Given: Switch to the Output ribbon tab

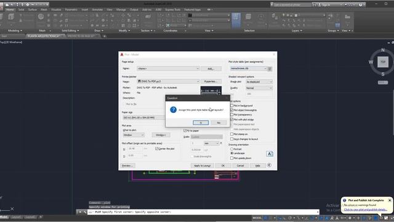Looking at the screenshot, I should [134, 10].
